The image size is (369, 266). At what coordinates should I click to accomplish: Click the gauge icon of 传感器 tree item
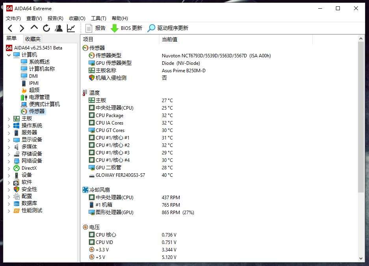[x=24, y=112]
